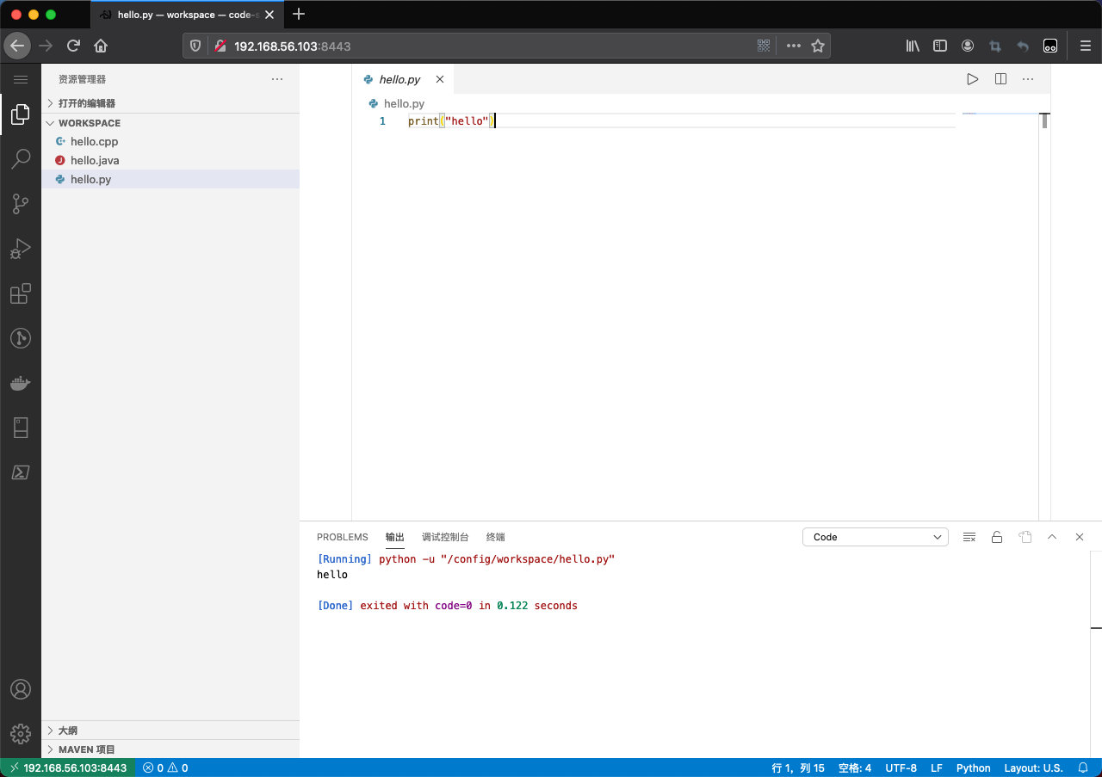Image resolution: width=1102 pixels, height=777 pixels.
Task: Collapse the WORKSPACE folder section
Action: pyautogui.click(x=170, y=123)
